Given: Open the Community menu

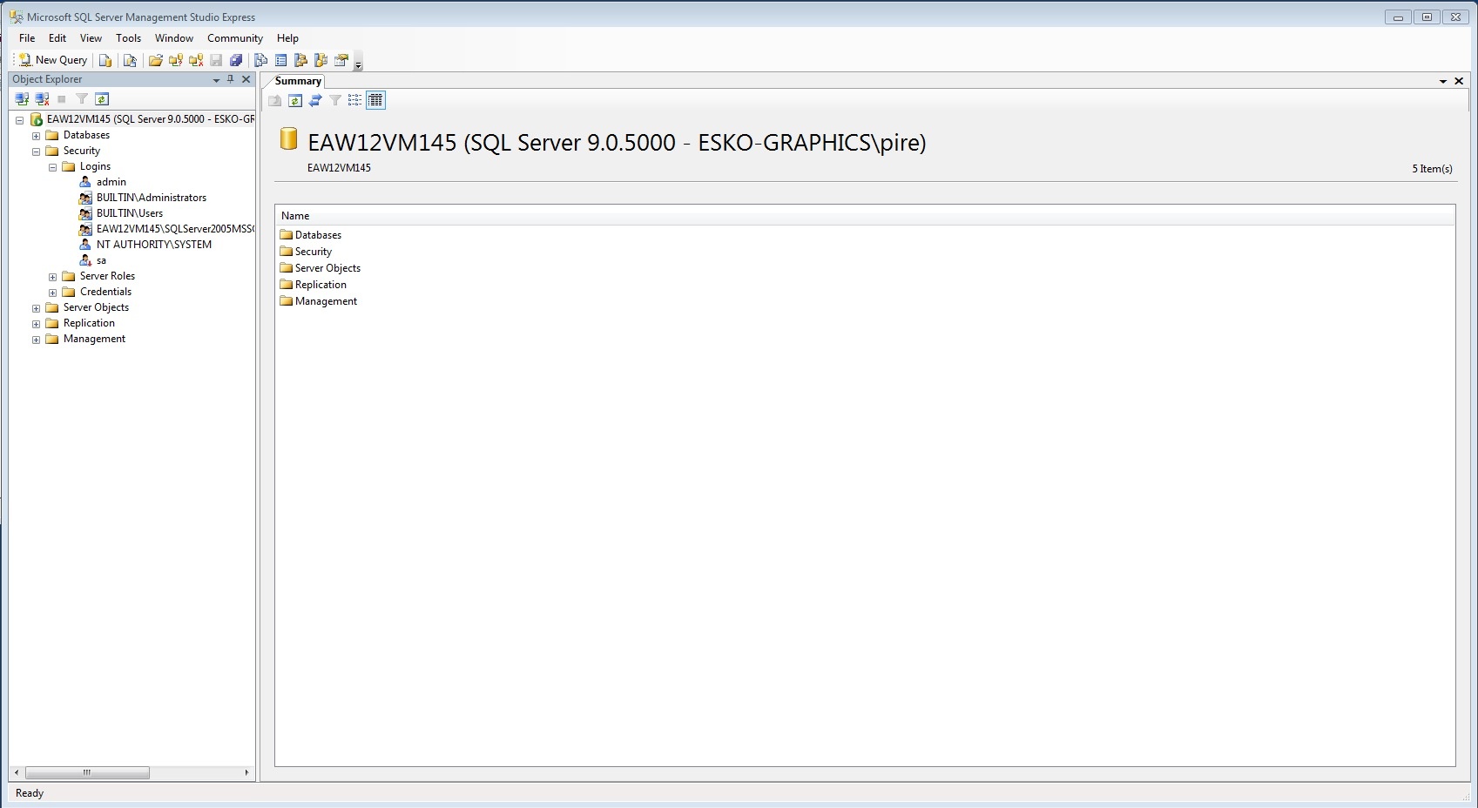Looking at the screenshot, I should [233, 37].
